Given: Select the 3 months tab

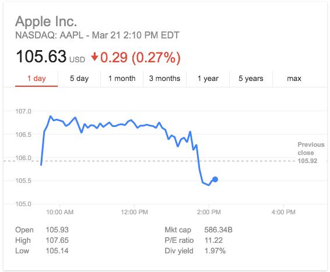Looking at the screenshot, I should point(164,79).
